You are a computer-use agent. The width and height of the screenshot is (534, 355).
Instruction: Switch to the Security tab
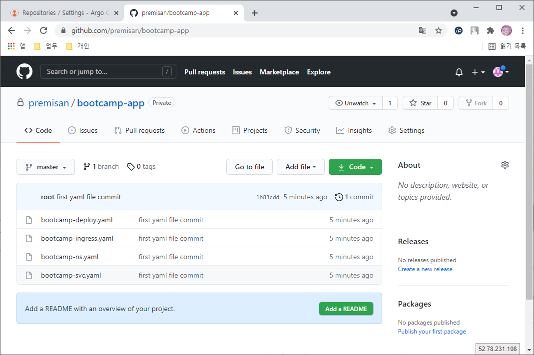pyautogui.click(x=302, y=130)
